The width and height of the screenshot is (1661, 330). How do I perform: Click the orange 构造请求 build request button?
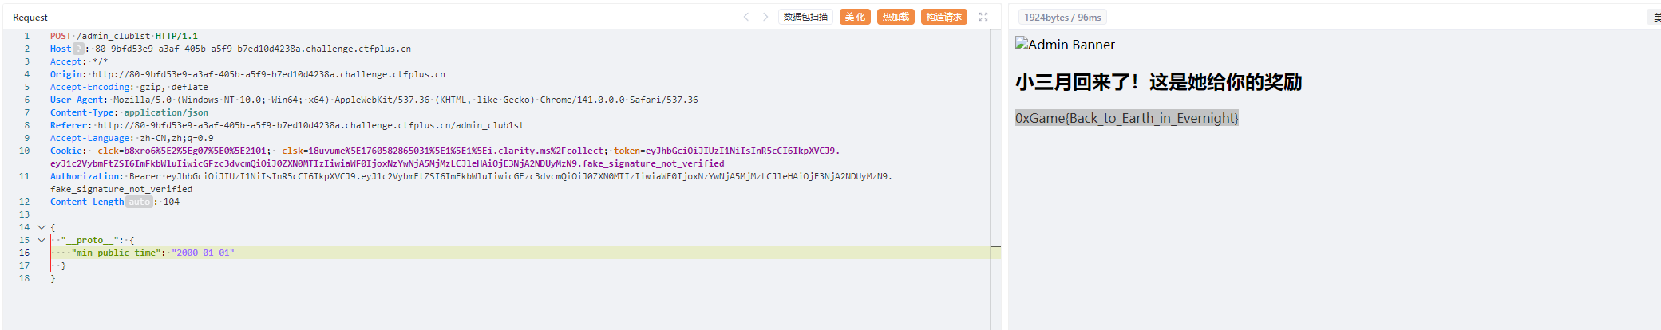[x=943, y=17]
